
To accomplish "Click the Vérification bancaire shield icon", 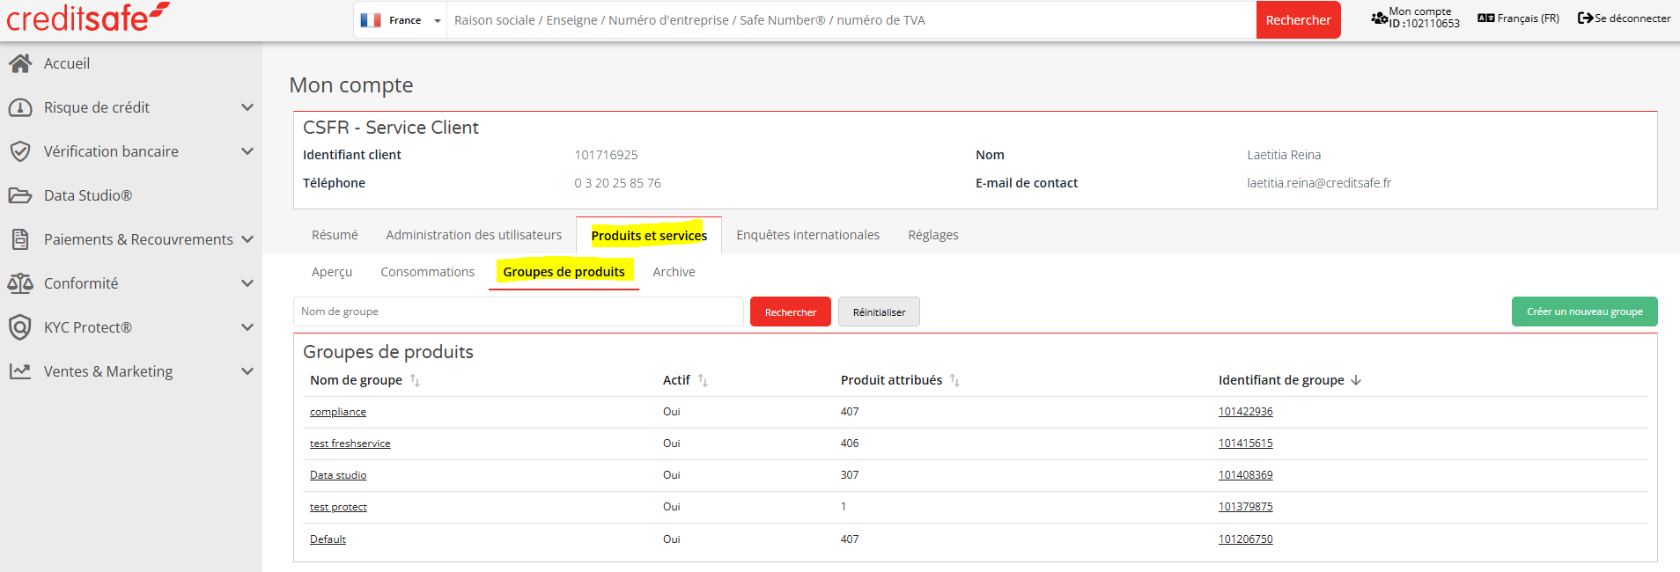I will coord(20,151).
